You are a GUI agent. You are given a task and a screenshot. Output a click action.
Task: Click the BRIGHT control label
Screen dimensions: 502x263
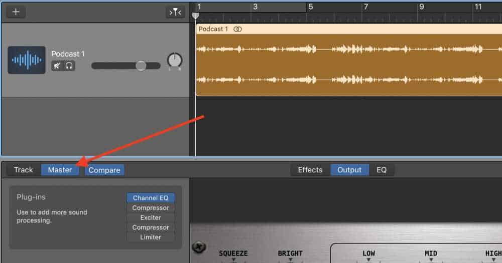[x=290, y=253]
